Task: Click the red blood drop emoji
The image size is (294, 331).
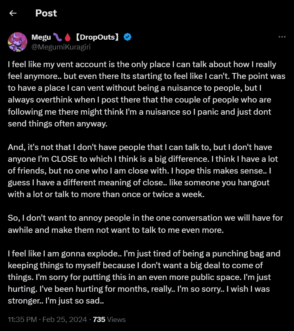Action: click(68, 37)
